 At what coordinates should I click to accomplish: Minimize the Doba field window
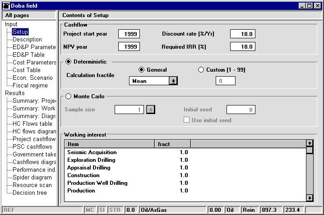click(302, 6)
